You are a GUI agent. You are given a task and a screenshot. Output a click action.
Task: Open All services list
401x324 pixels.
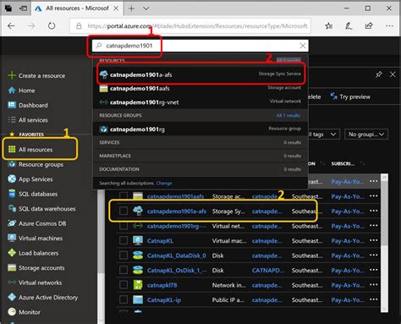(28, 120)
